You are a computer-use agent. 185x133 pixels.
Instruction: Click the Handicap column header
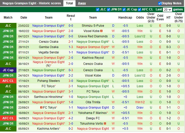pos(125,18)
